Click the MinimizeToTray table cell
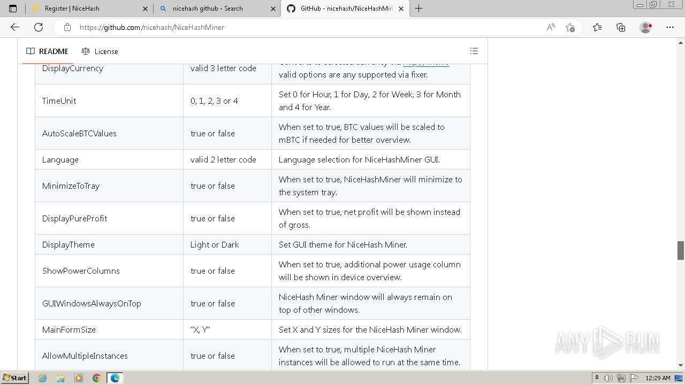Viewport: 685px width, 385px height. [109, 186]
